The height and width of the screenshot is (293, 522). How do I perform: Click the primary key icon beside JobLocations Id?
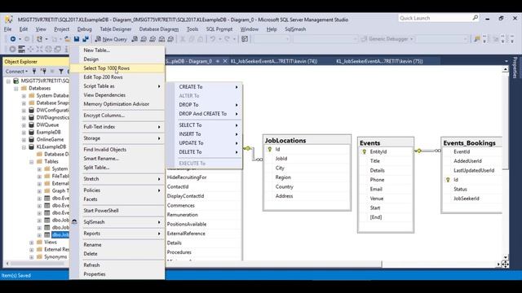pos(270,150)
